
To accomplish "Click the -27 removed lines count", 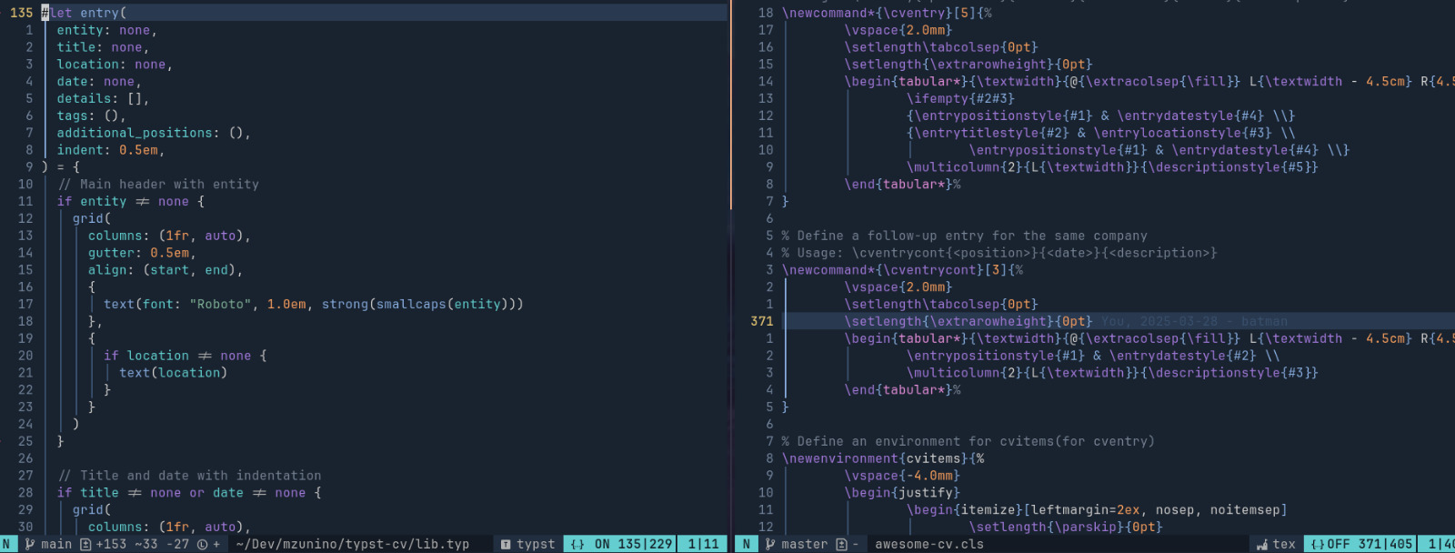I will [177, 544].
